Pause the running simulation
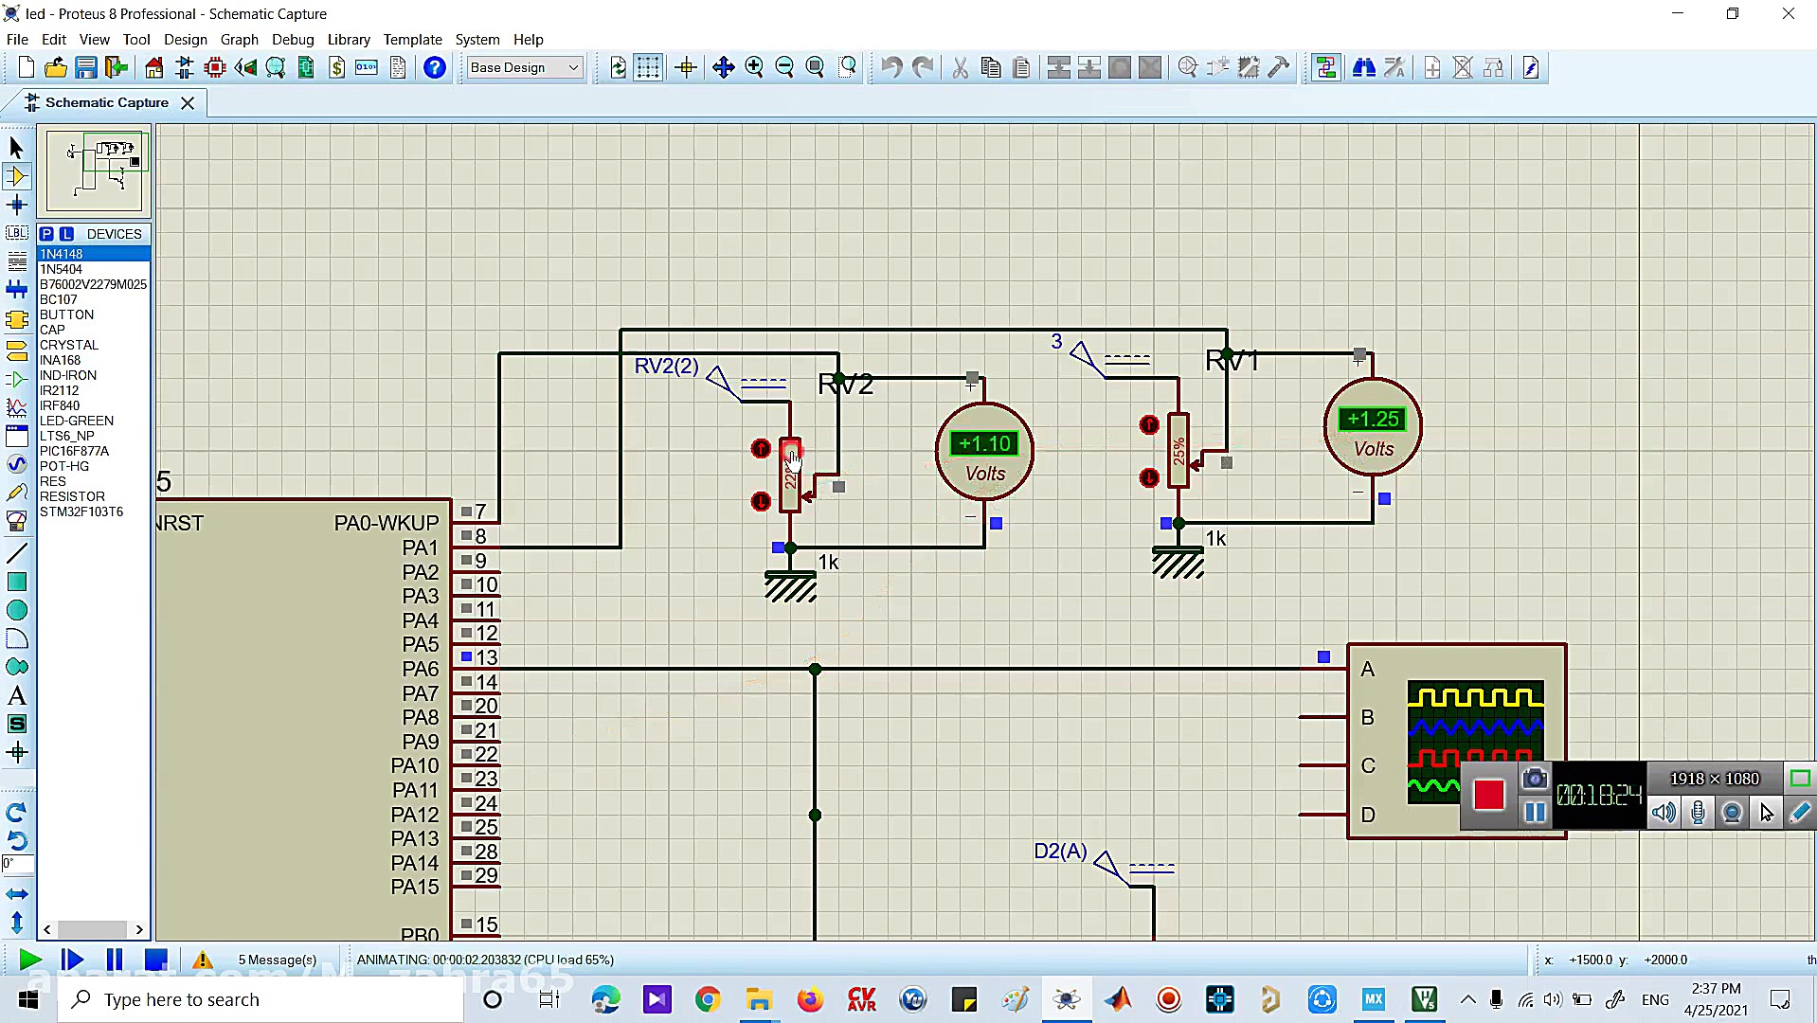Viewport: 1817px width, 1023px height. [x=114, y=960]
